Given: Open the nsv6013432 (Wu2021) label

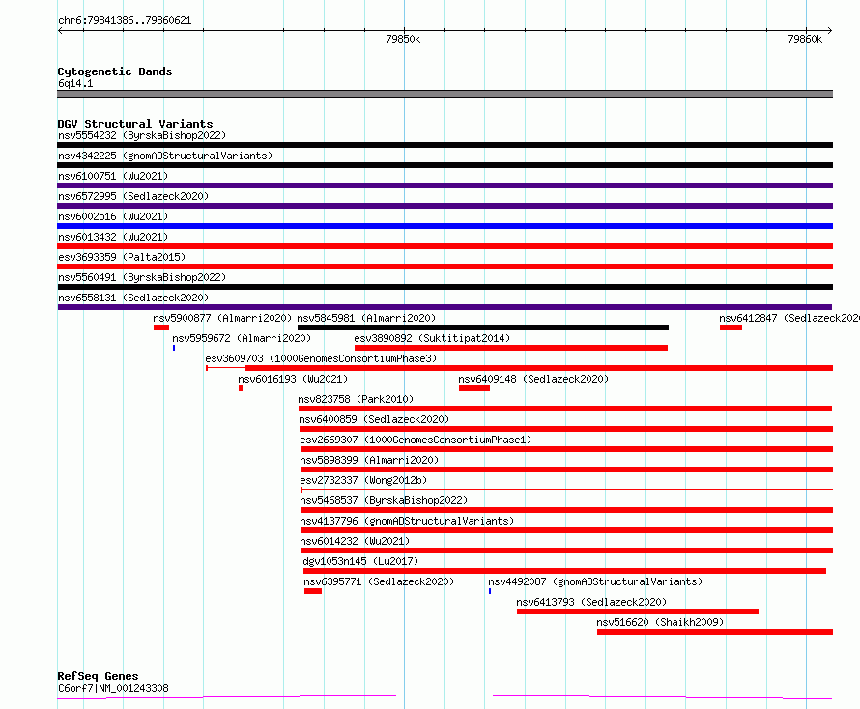Looking at the screenshot, I should pos(113,237).
